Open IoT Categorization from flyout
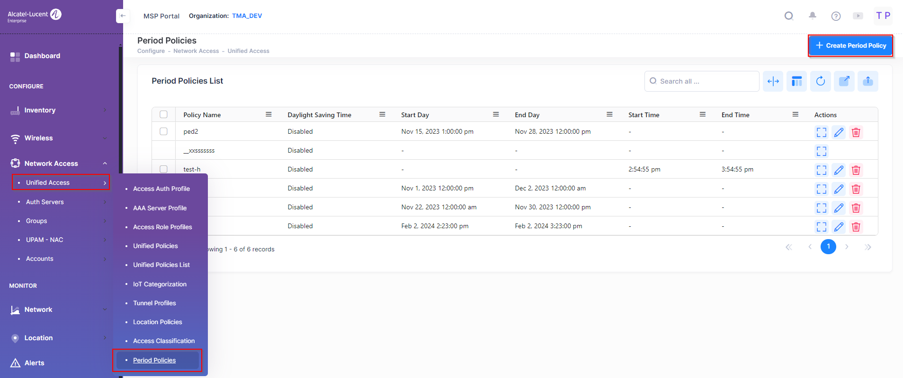The height and width of the screenshot is (378, 903). (160, 284)
